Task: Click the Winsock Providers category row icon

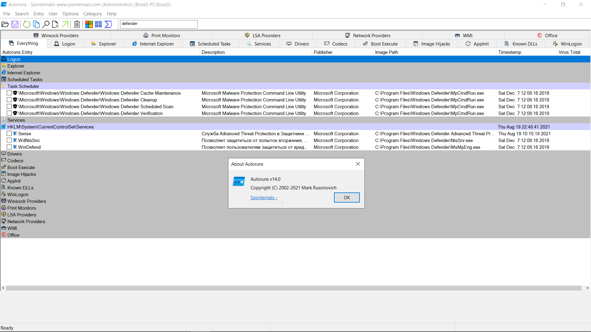Action: point(4,201)
